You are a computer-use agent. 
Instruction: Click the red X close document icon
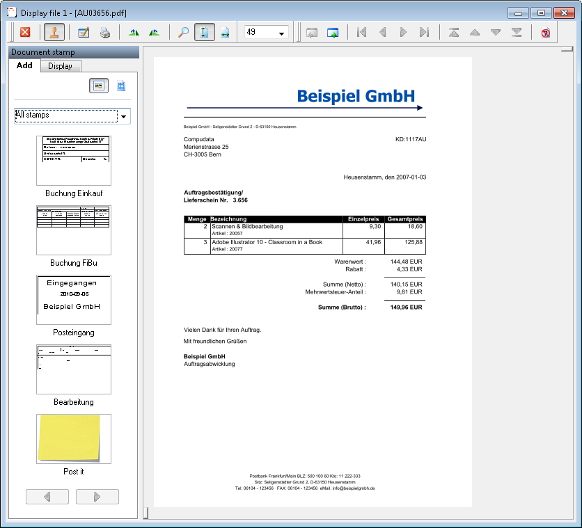pyautogui.click(x=25, y=32)
